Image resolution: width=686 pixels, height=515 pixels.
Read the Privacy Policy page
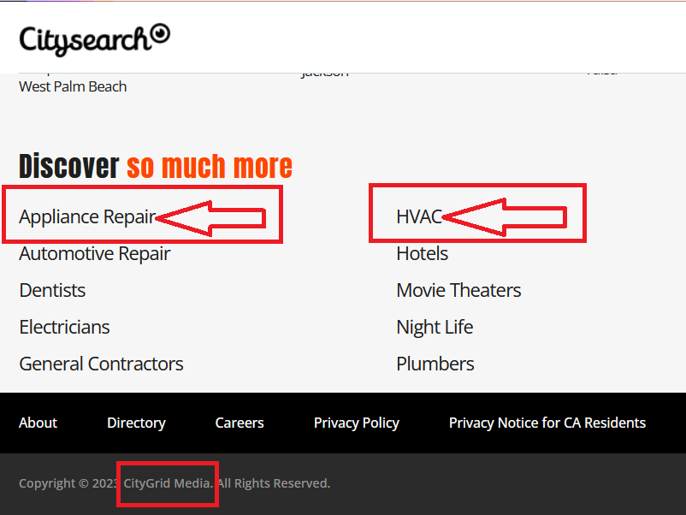tap(357, 423)
